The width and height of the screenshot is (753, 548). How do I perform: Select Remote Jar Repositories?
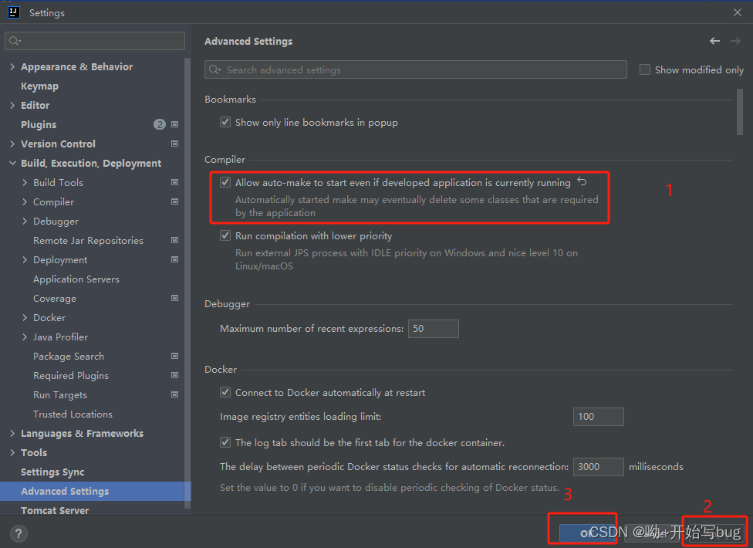point(88,240)
